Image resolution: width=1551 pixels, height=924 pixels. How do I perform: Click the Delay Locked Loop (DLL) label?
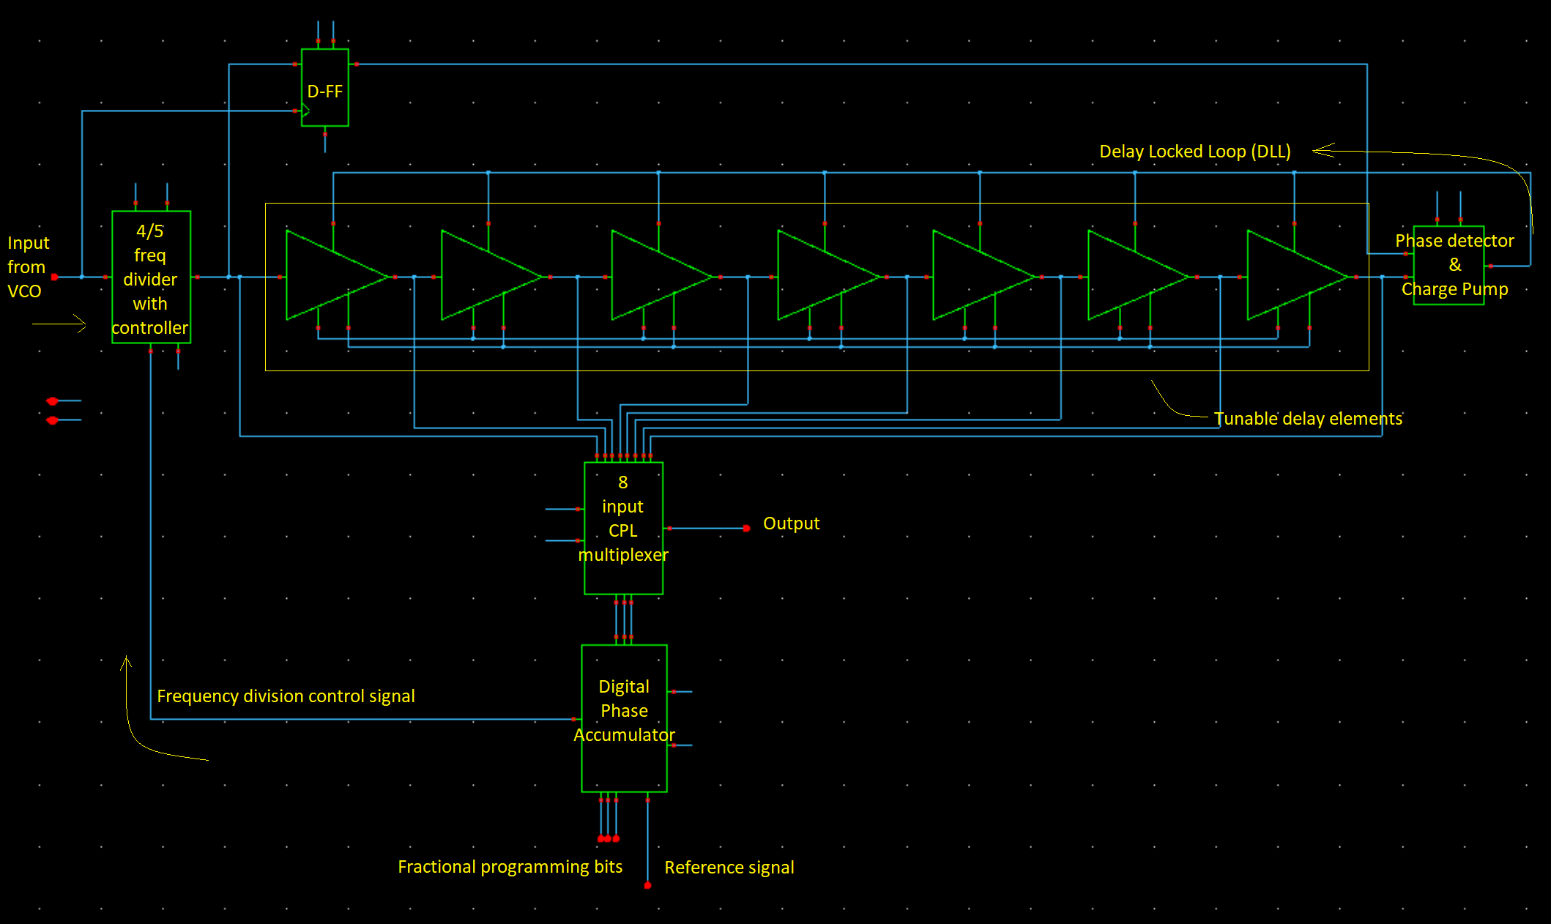pos(1194,152)
